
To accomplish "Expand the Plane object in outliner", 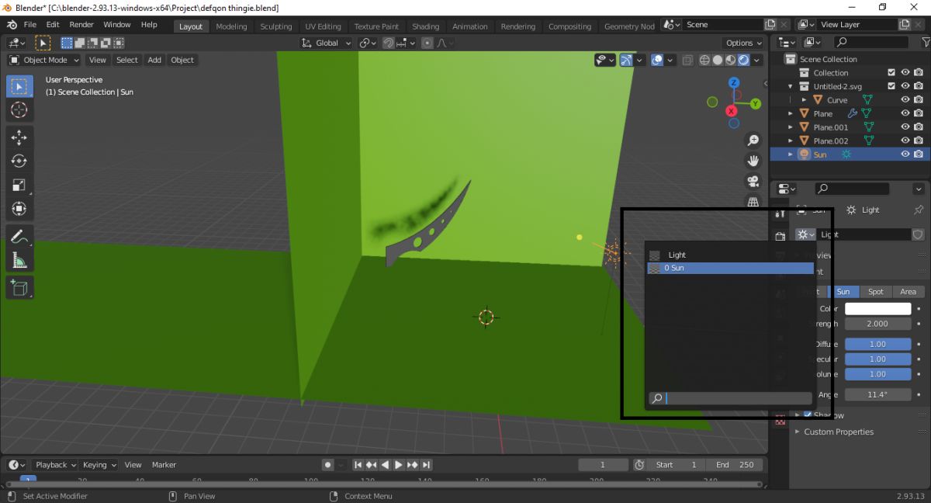I will click(x=791, y=113).
